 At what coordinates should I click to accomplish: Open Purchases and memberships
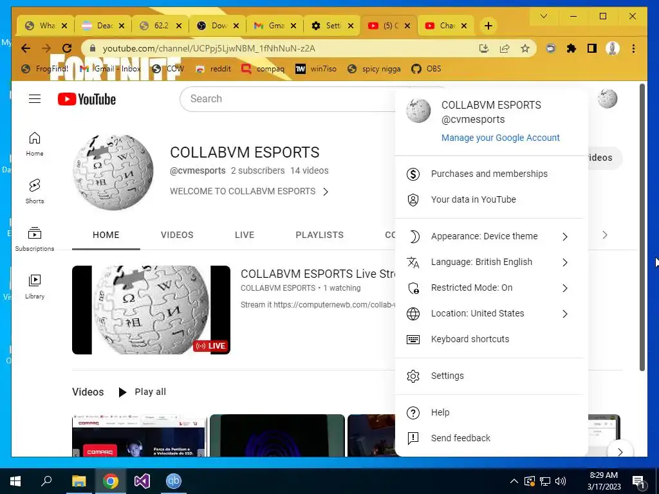pos(489,174)
